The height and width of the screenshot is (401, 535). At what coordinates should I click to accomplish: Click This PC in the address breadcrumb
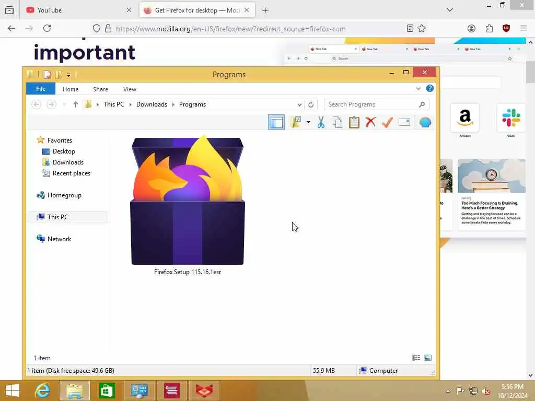pos(113,104)
